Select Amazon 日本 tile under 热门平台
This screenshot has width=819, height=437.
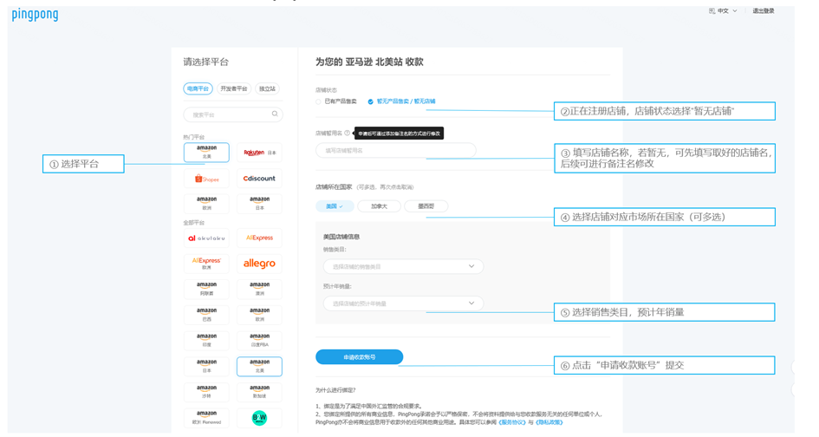259,204
